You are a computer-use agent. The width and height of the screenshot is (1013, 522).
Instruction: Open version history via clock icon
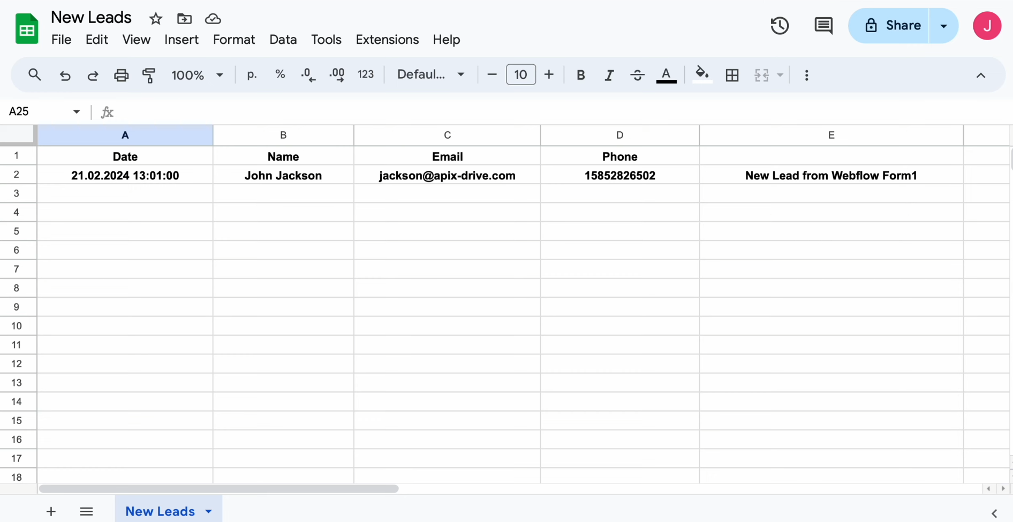[780, 25]
